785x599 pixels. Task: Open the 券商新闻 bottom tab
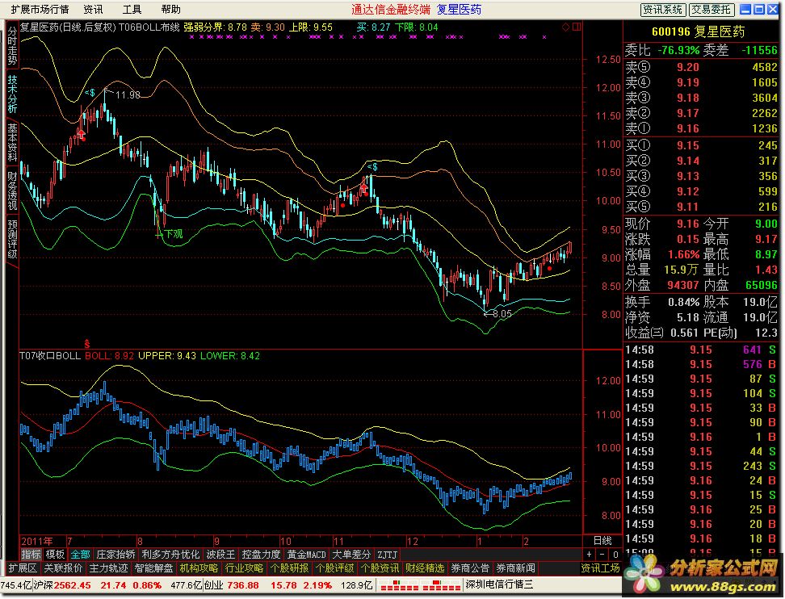coord(515,568)
